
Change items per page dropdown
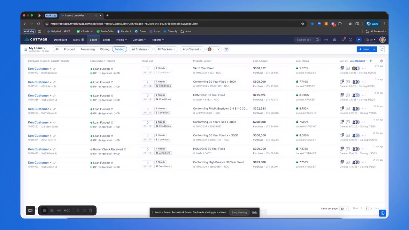pyautogui.click(x=344, y=209)
